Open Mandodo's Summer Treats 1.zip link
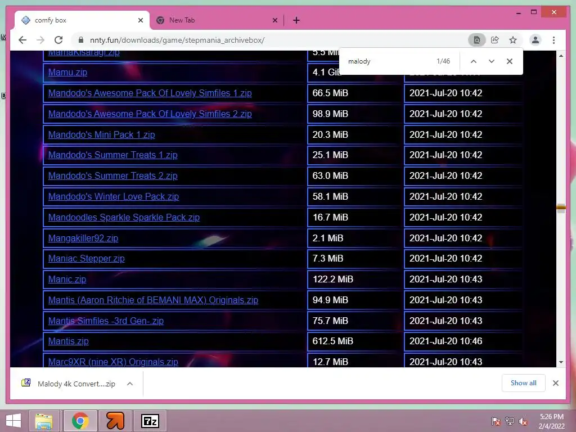This screenshot has width=576, height=432. (x=112, y=155)
